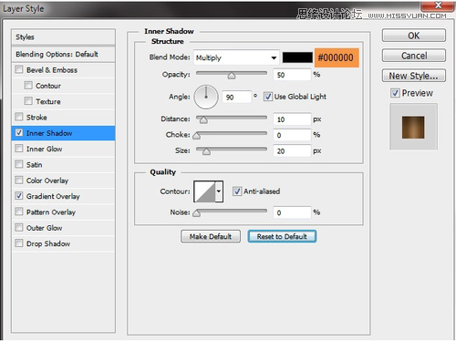Tick the Stroke effect checkbox

19,117
